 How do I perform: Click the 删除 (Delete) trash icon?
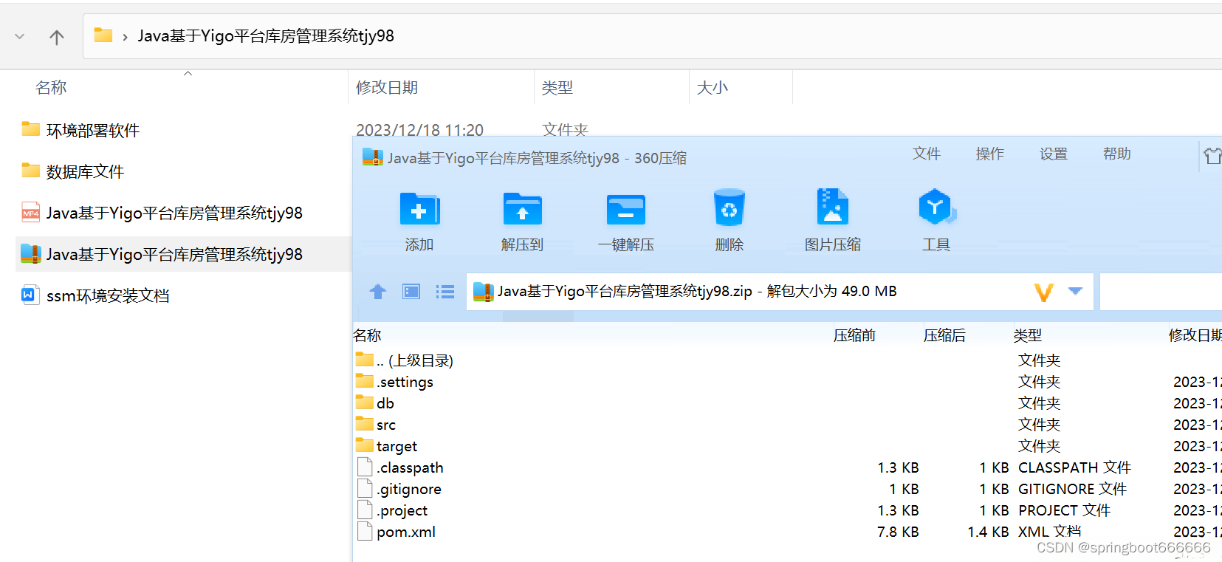coord(730,208)
